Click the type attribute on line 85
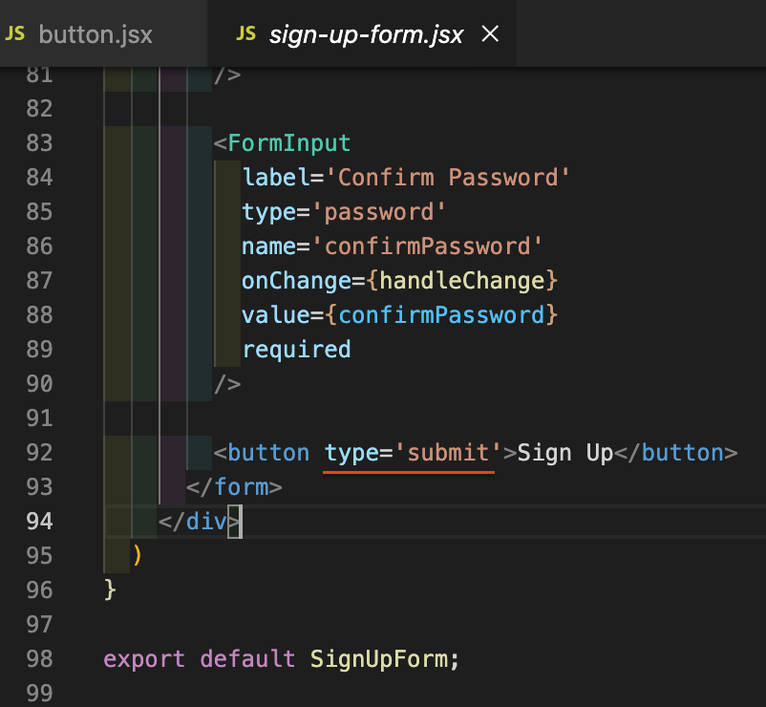The height and width of the screenshot is (707, 766). (268, 212)
